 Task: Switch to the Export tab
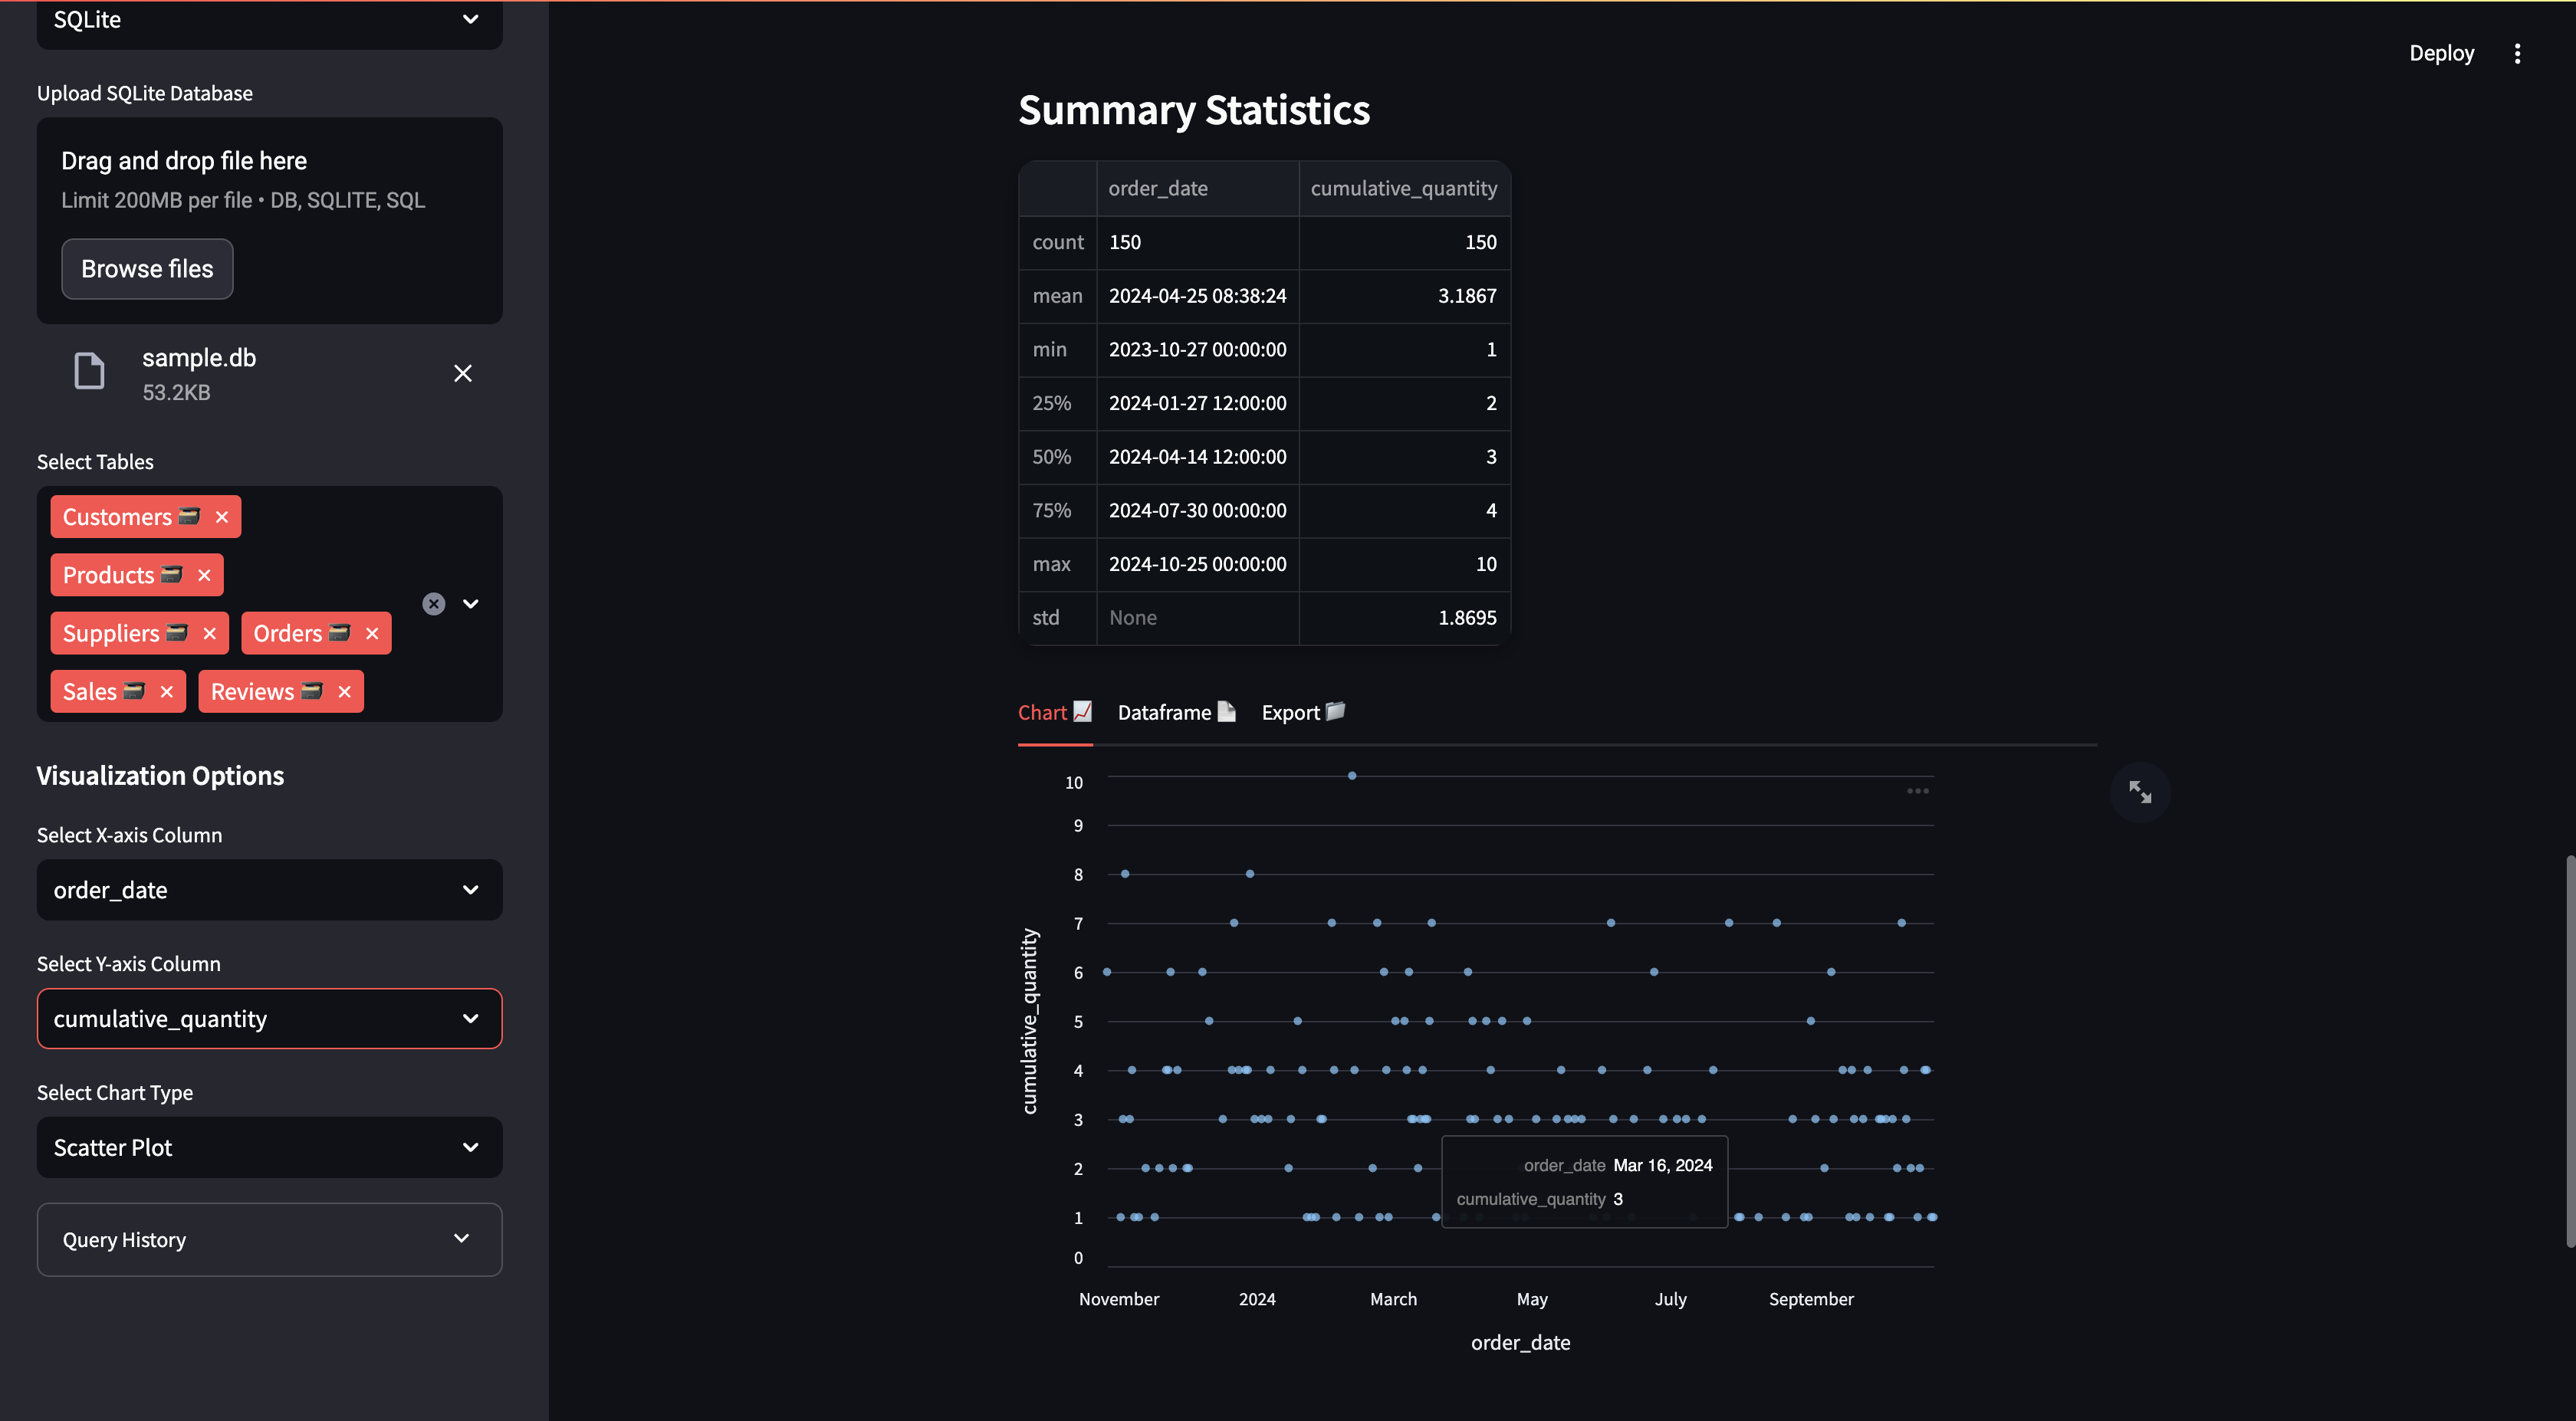click(x=1302, y=712)
